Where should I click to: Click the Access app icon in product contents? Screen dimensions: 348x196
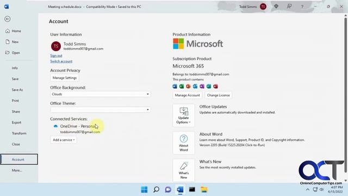pyautogui.click(x=215, y=86)
